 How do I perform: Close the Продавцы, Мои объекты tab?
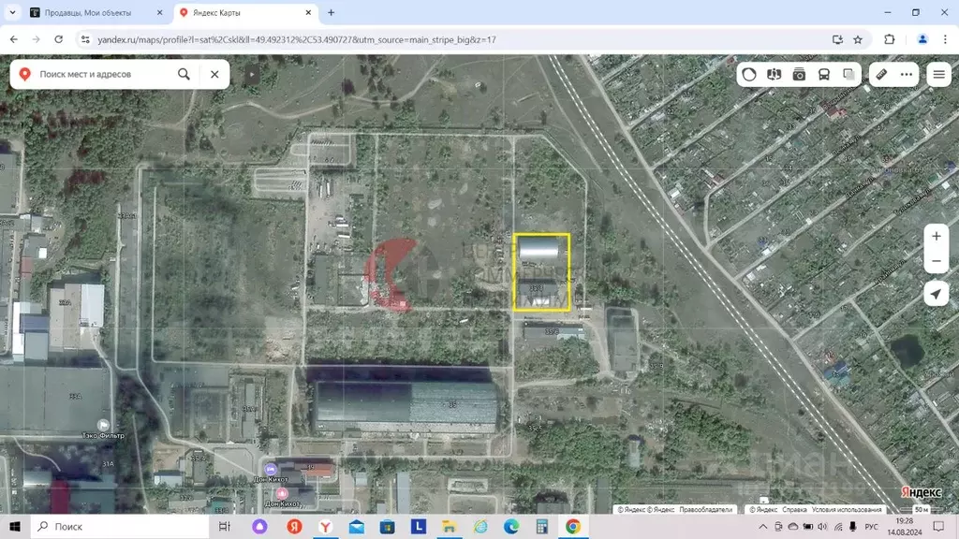[x=159, y=12]
